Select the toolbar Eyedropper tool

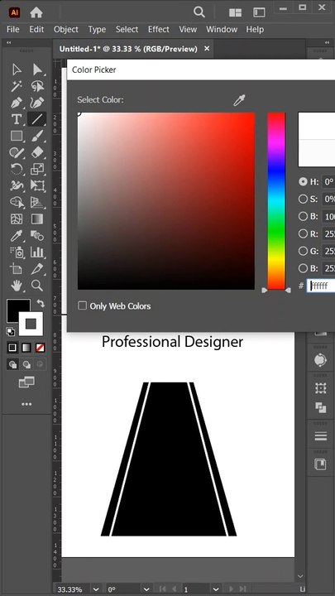click(17, 236)
